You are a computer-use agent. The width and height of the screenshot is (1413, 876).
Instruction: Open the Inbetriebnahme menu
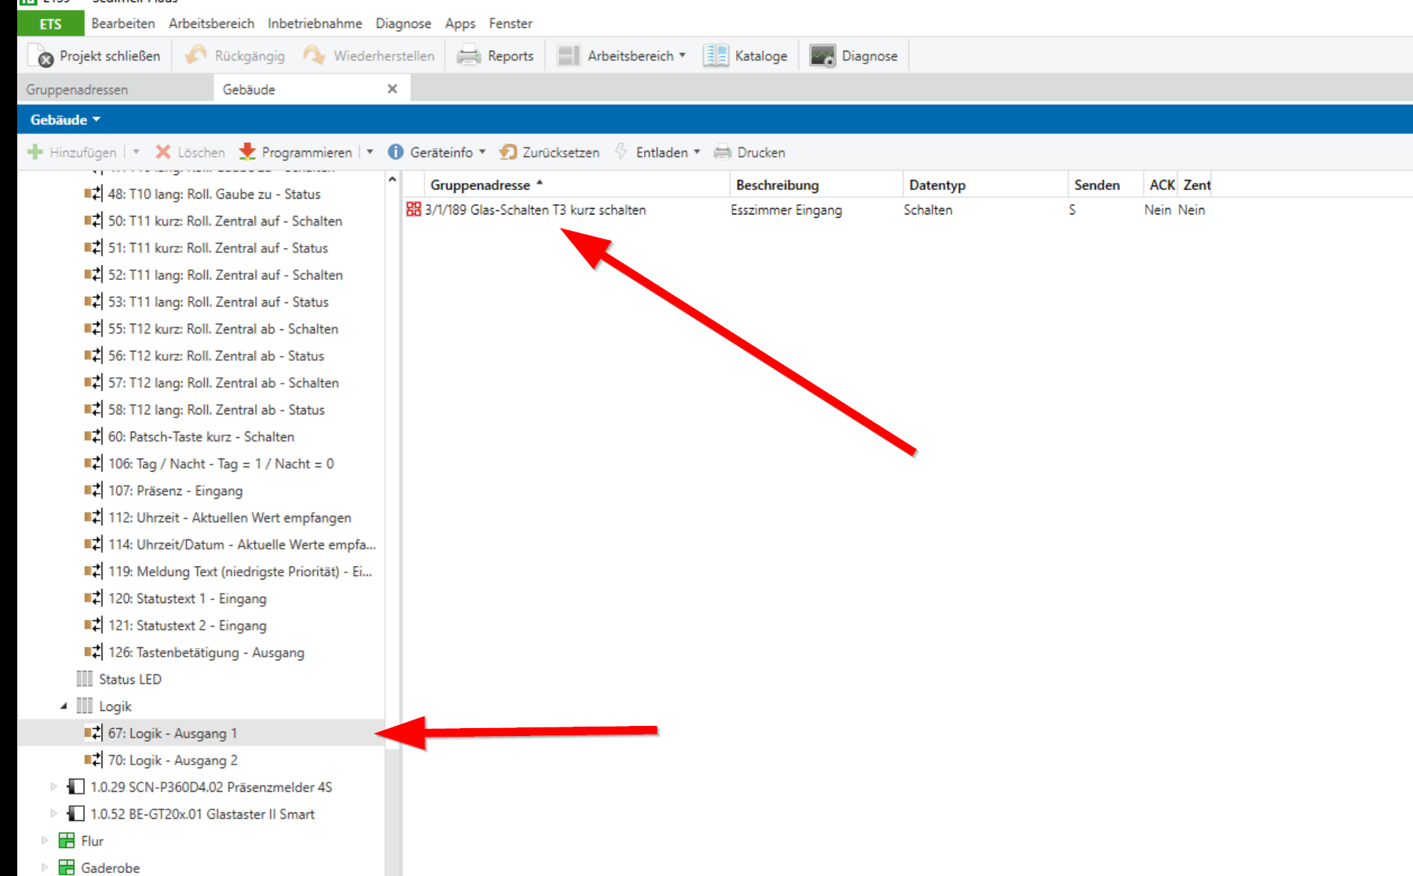tap(314, 24)
